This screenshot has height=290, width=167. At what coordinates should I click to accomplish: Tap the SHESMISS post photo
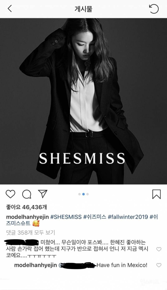point(83,101)
